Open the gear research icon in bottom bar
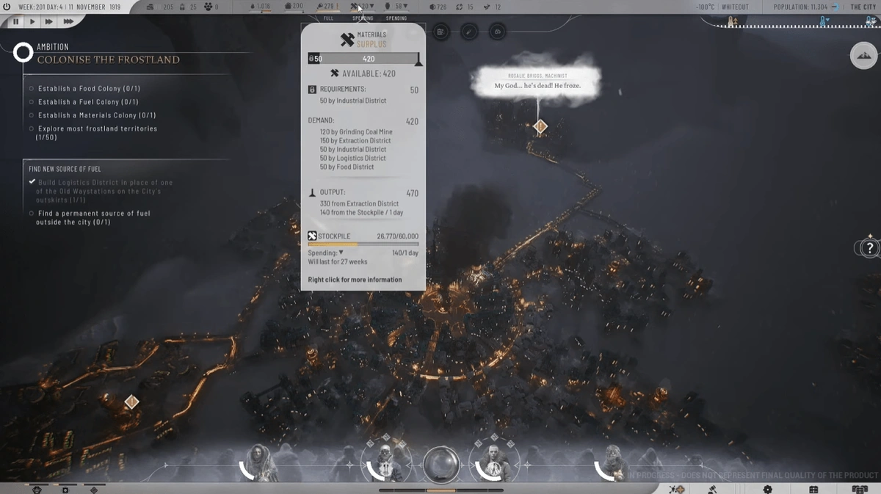Screen dimensions: 881x494 point(767,489)
